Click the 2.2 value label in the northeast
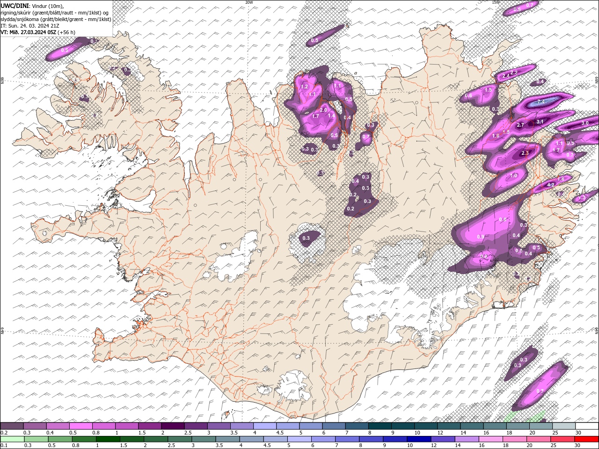Screen dimensions: 599x449 click(514, 72)
